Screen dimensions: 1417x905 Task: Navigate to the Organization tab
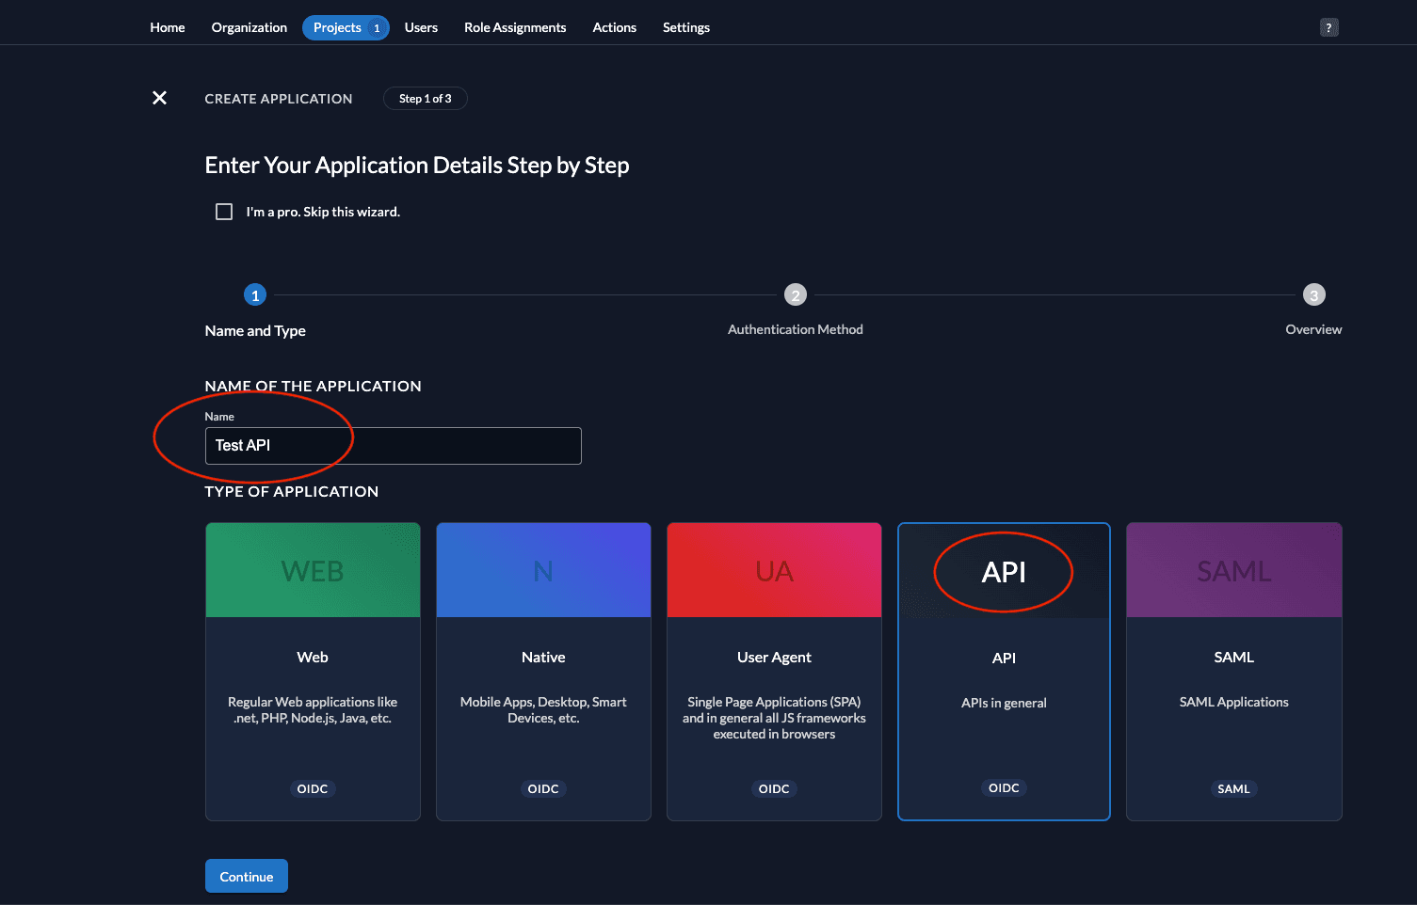(x=250, y=27)
